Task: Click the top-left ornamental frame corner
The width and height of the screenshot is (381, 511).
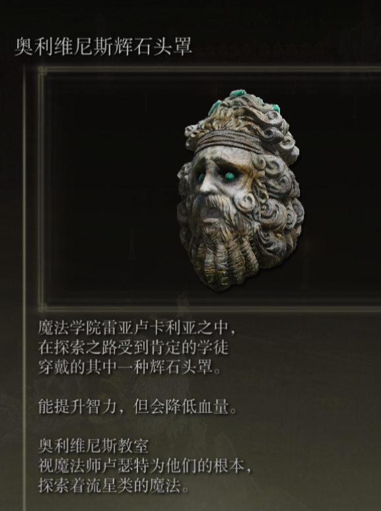Action: click(42, 70)
